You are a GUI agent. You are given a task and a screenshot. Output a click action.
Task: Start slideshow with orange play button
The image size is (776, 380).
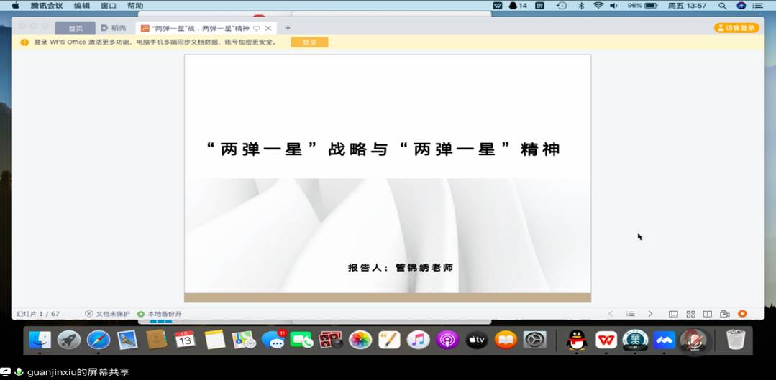point(742,314)
